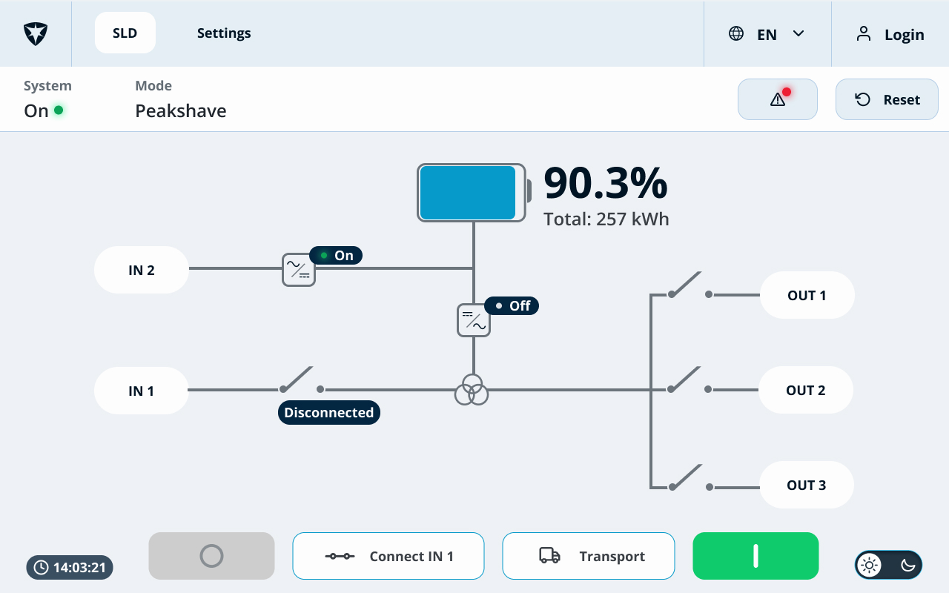Viewport: 949px width, 593px height.
Task: Click the green power-on button
Action: 755,556
